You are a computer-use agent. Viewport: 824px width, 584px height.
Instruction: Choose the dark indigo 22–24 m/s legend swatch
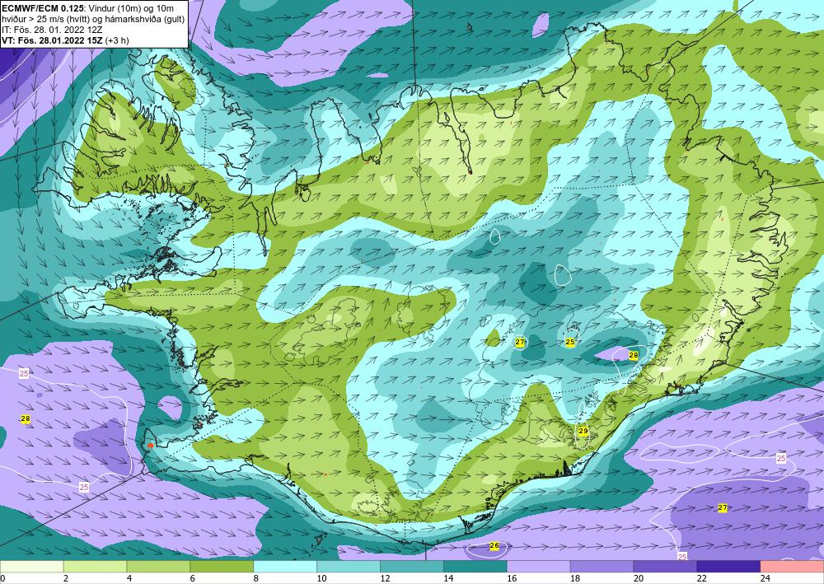(728, 567)
